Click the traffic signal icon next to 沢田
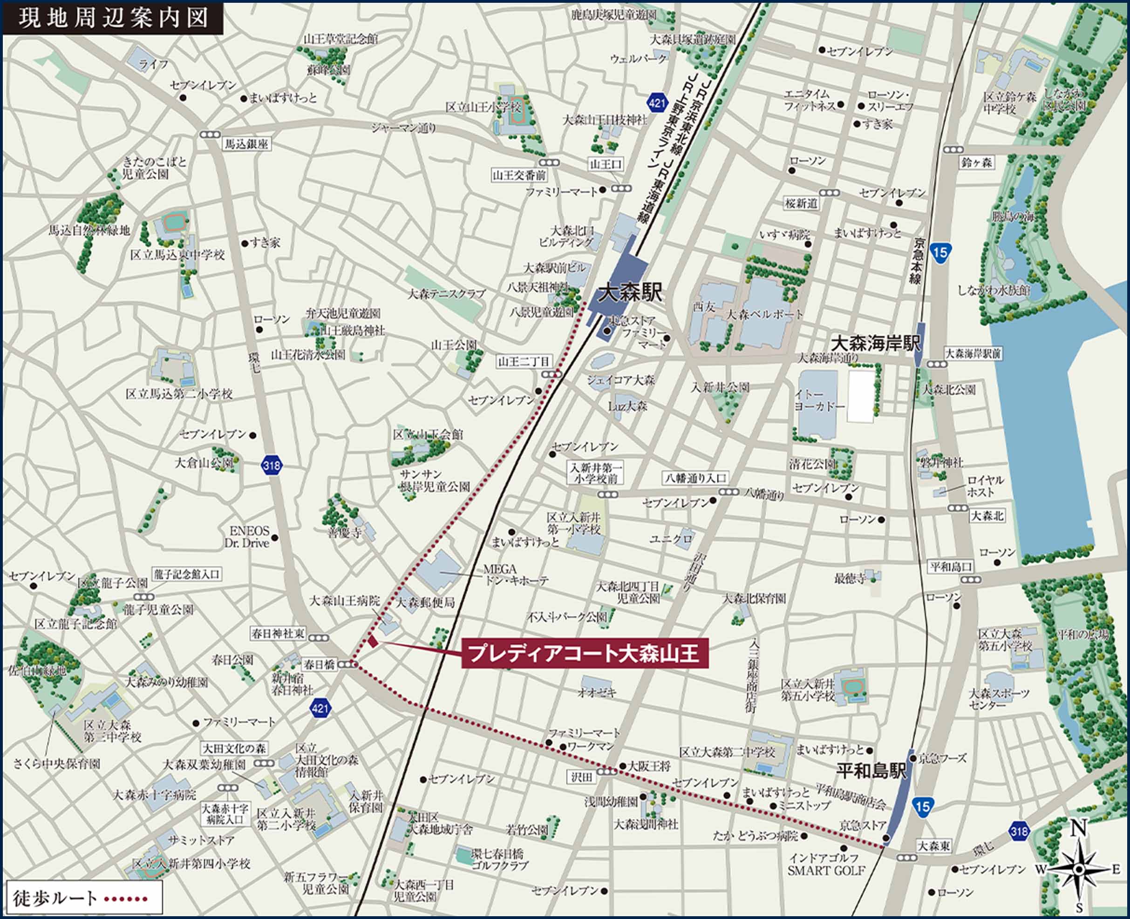The height and width of the screenshot is (919, 1130). (x=607, y=772)
